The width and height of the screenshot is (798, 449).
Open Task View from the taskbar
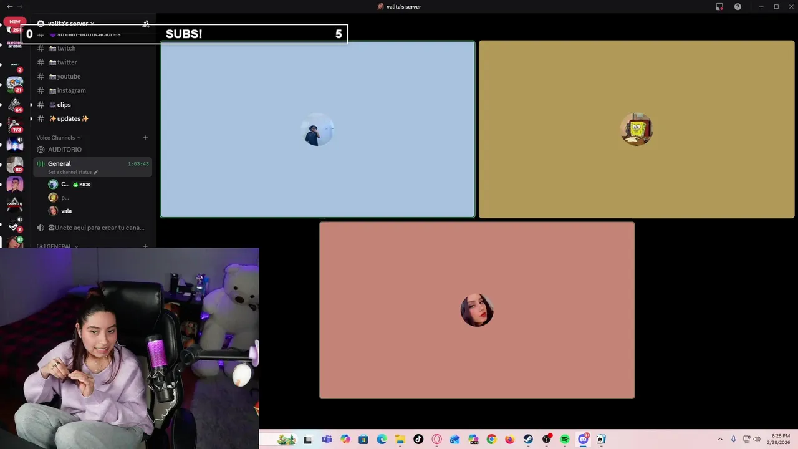[307, 439]
